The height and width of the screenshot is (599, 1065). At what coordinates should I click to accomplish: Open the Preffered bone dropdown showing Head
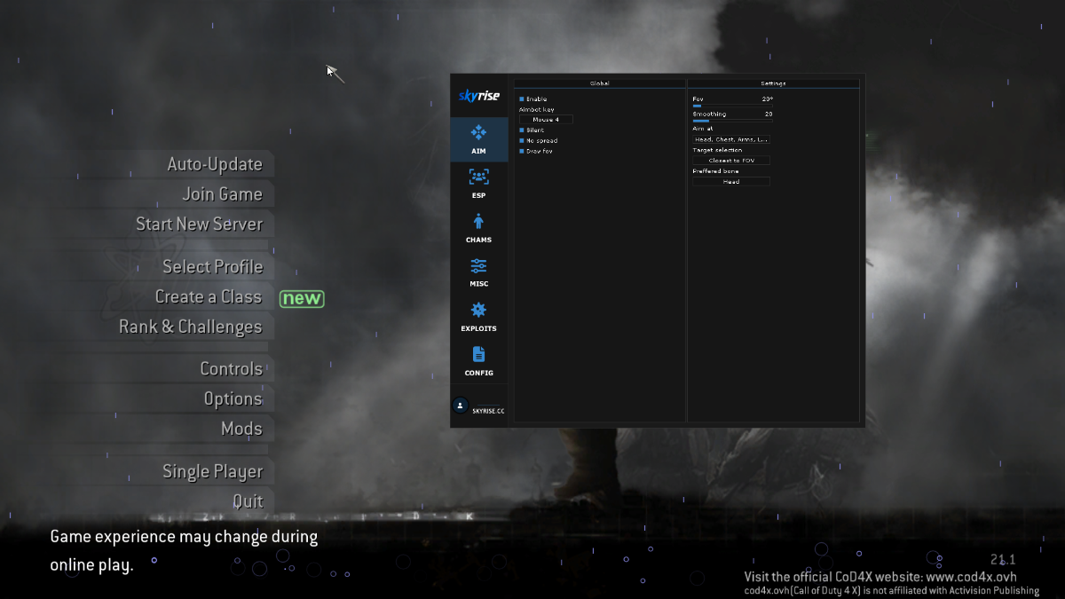tap(731, 182)
